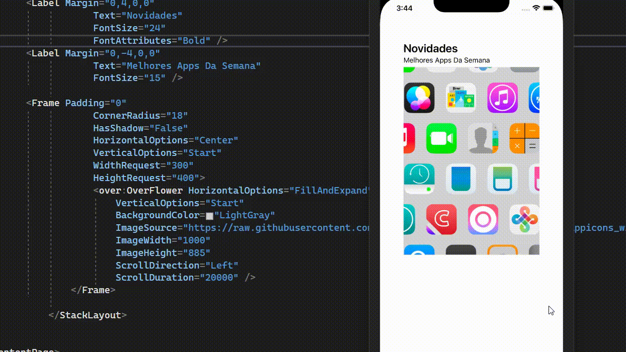Tap the orange Calculator icon
The image size is (626, 352).
[x=524, y=138]
